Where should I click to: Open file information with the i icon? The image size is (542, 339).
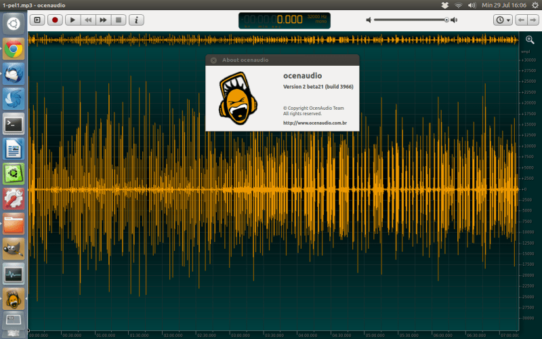(136, 20)
